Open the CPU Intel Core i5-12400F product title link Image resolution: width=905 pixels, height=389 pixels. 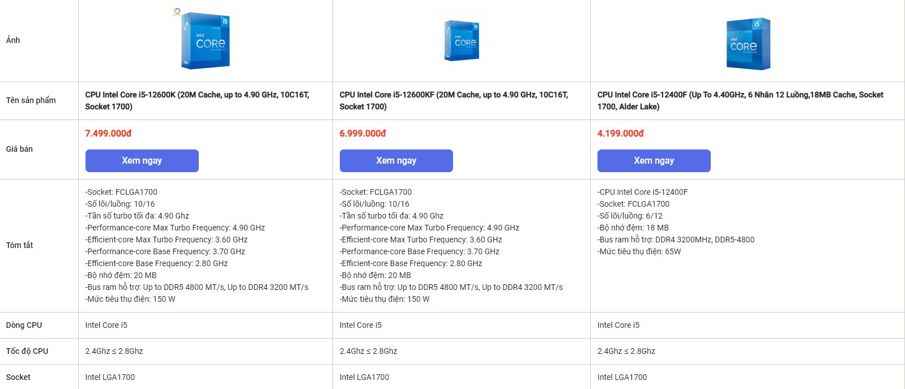(x=740, y=101)
